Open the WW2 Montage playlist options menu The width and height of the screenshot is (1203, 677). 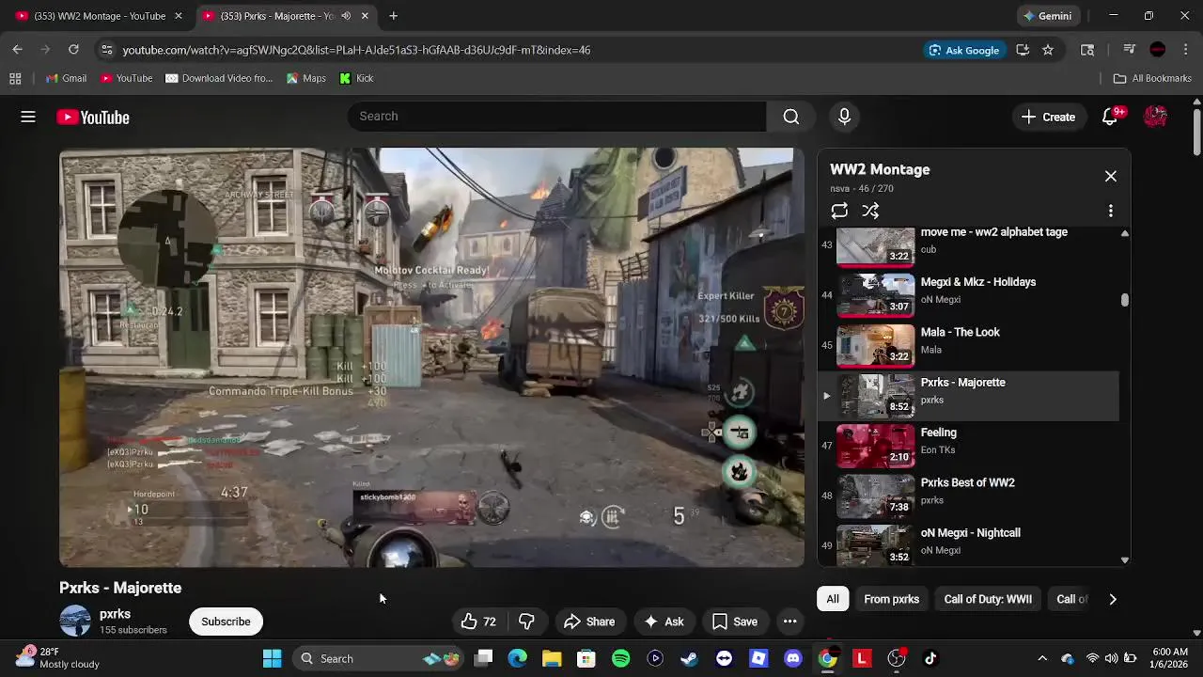pyautogui.click(x=1111, y=211)
